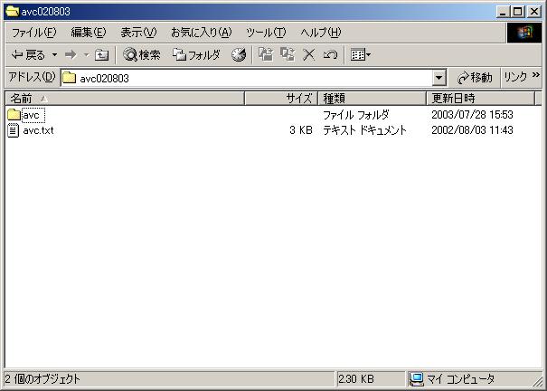The height and width of the screenshot is (391, 547).
Task: Expand the リンク links chevron
Action: click(535, 75)
